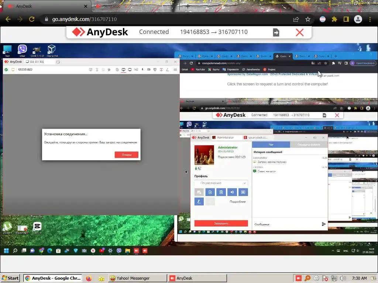The height and width of the screenshot is (283, 378).
Task: Open Chrome's three-dot menu
Action: (x=370, y=19)
